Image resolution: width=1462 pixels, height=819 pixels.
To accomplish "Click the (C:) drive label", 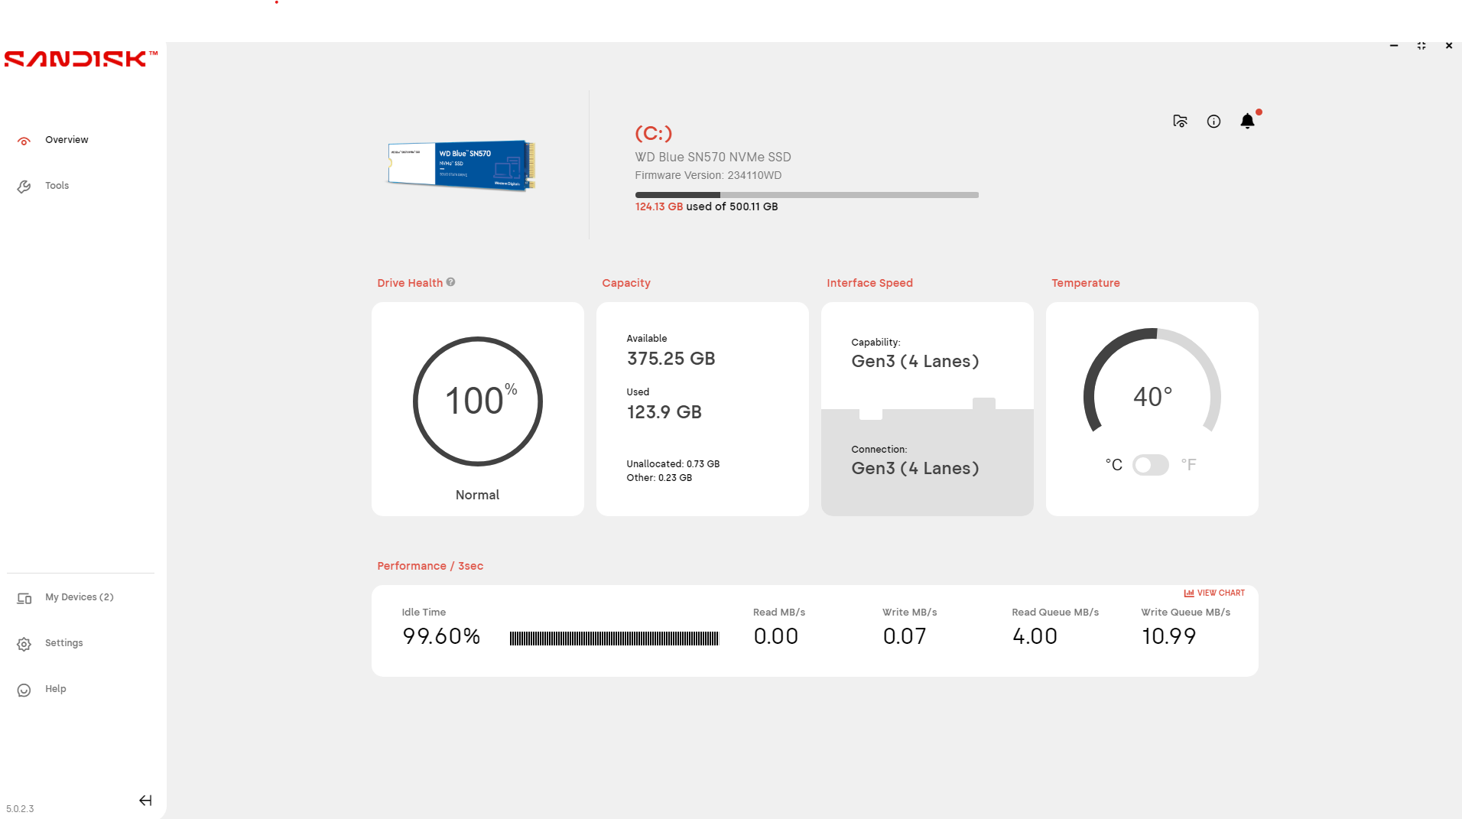I will (653, 133).
